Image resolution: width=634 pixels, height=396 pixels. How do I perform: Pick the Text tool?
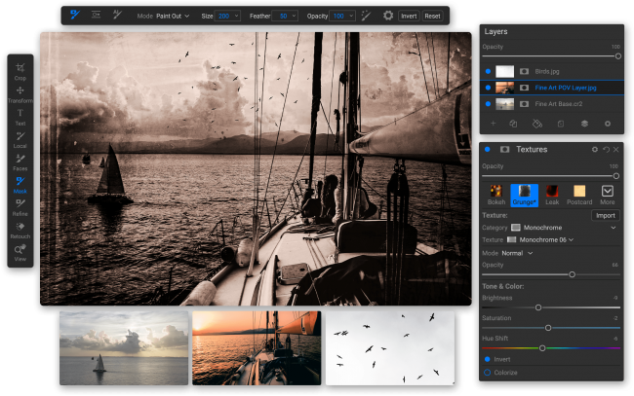20,116
